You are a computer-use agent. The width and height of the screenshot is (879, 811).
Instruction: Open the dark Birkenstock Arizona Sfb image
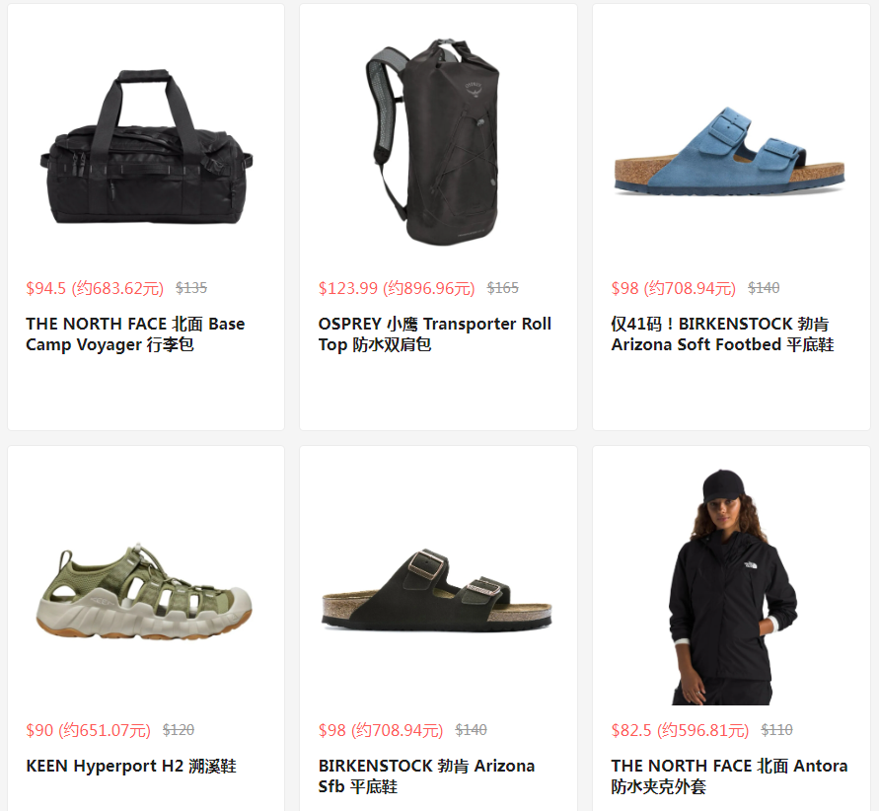(437, 589)
